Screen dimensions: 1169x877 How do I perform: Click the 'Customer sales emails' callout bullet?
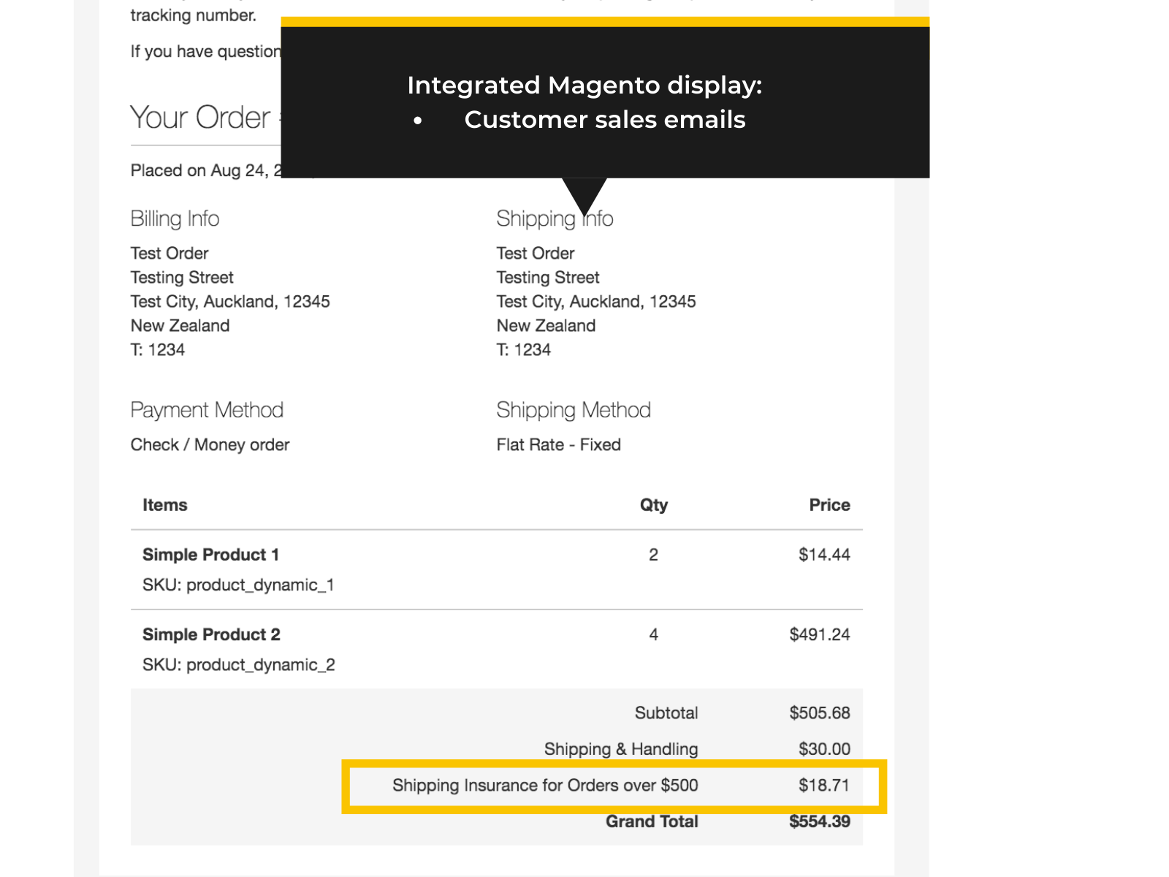click(x=604, y=120)
